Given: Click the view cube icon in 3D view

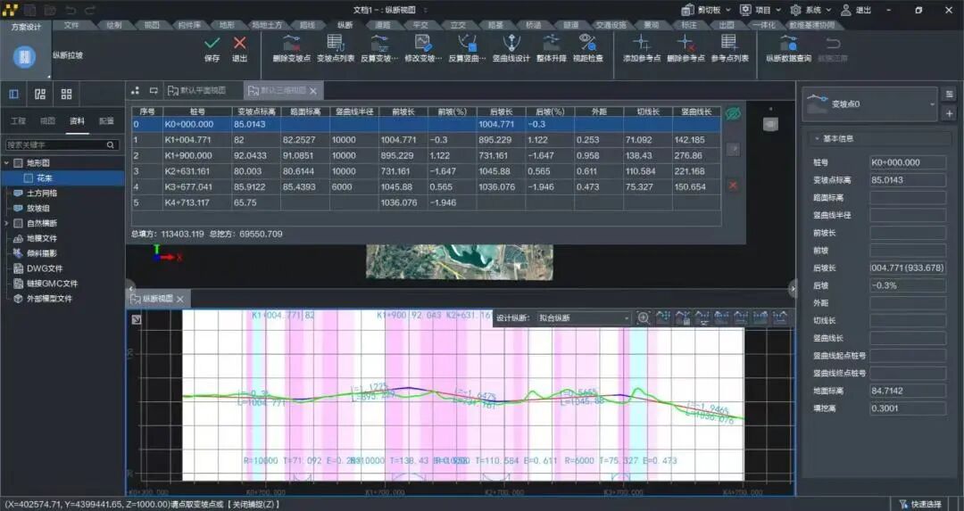Looking at the screenshot, I should tap(770, 124).
